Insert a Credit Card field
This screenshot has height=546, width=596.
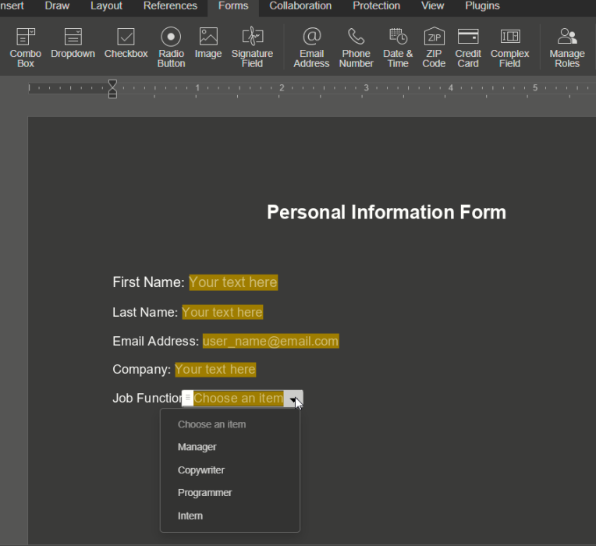coord(468,48)
